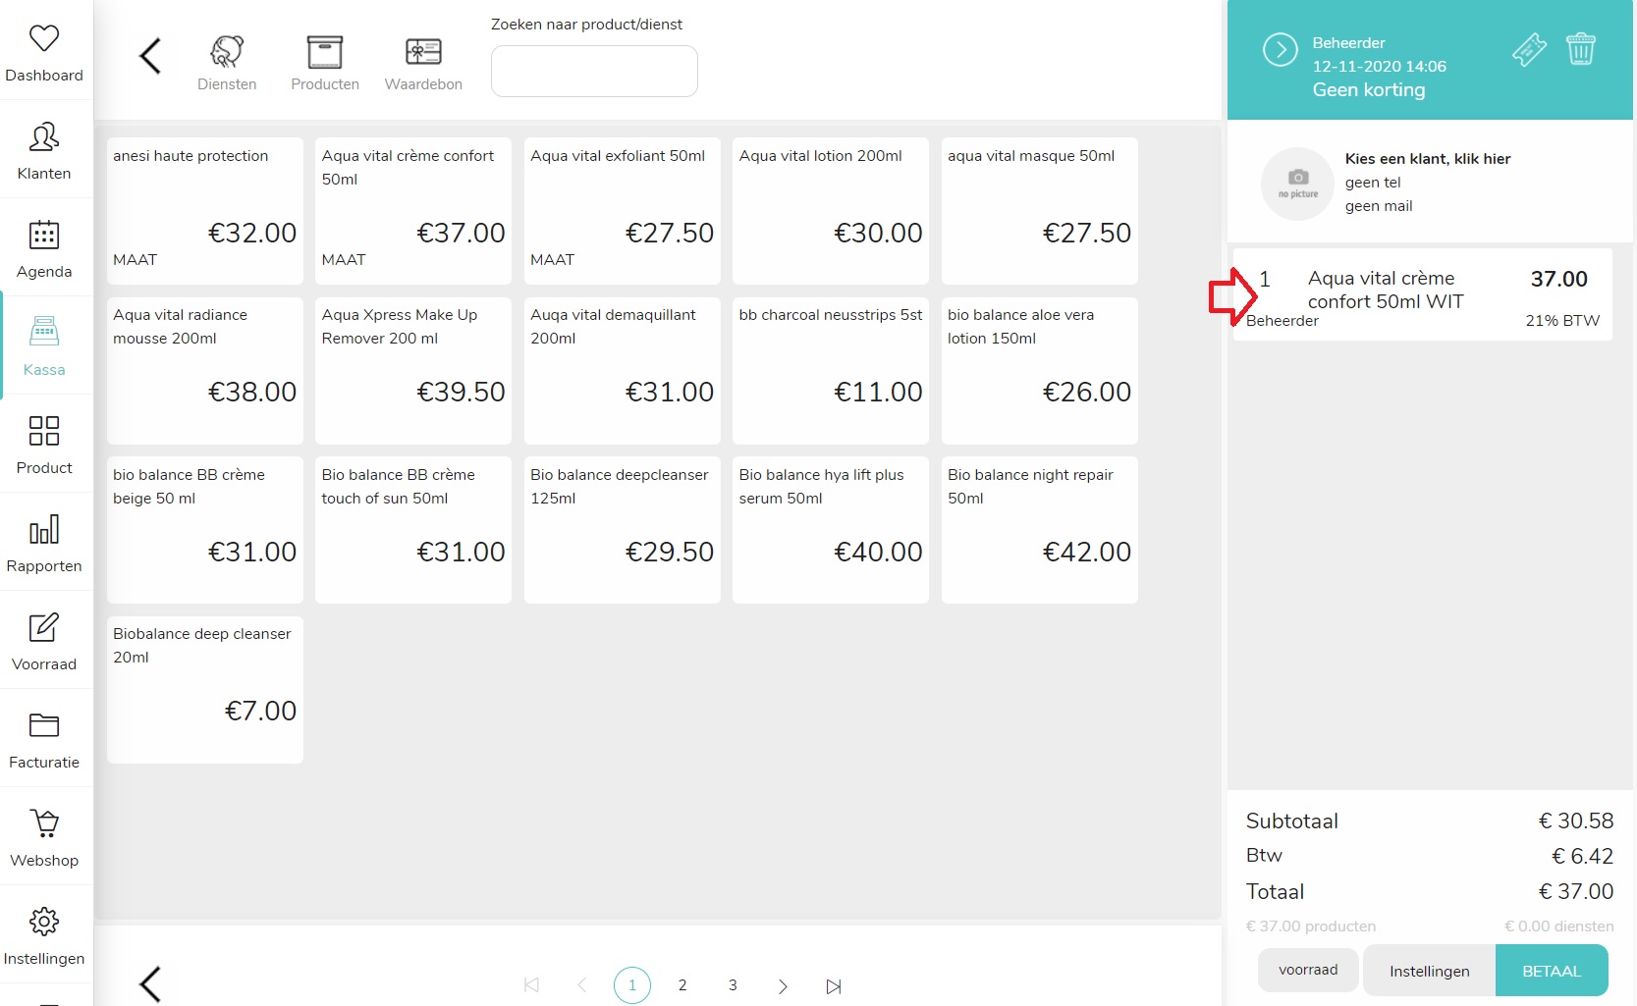The height and width of the screenshot is (1006, 1637).
Task: Go to page 2
Action: tap(682, 985)
